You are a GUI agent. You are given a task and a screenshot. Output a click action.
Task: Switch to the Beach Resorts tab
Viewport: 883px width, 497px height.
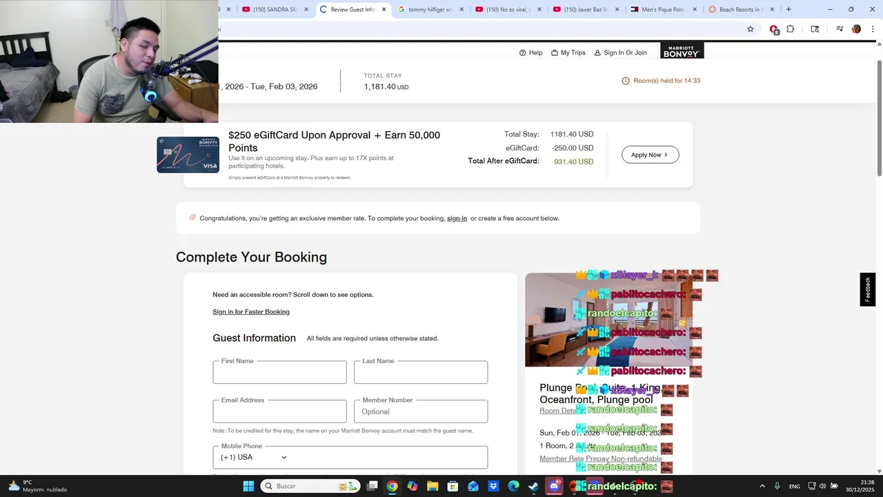(742, 10)
